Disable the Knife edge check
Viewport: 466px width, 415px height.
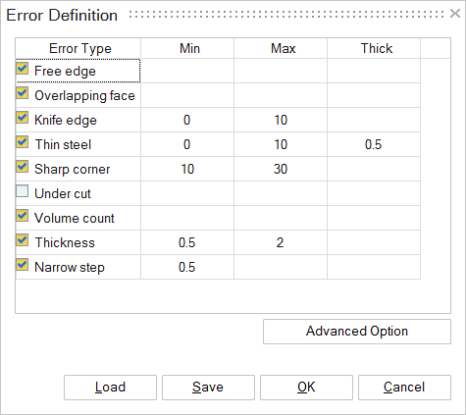click(x=23, y=118)
